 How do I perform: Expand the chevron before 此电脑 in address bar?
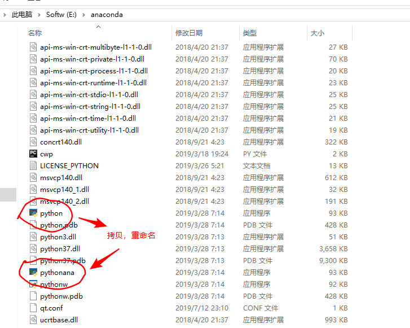coord(5,15)
